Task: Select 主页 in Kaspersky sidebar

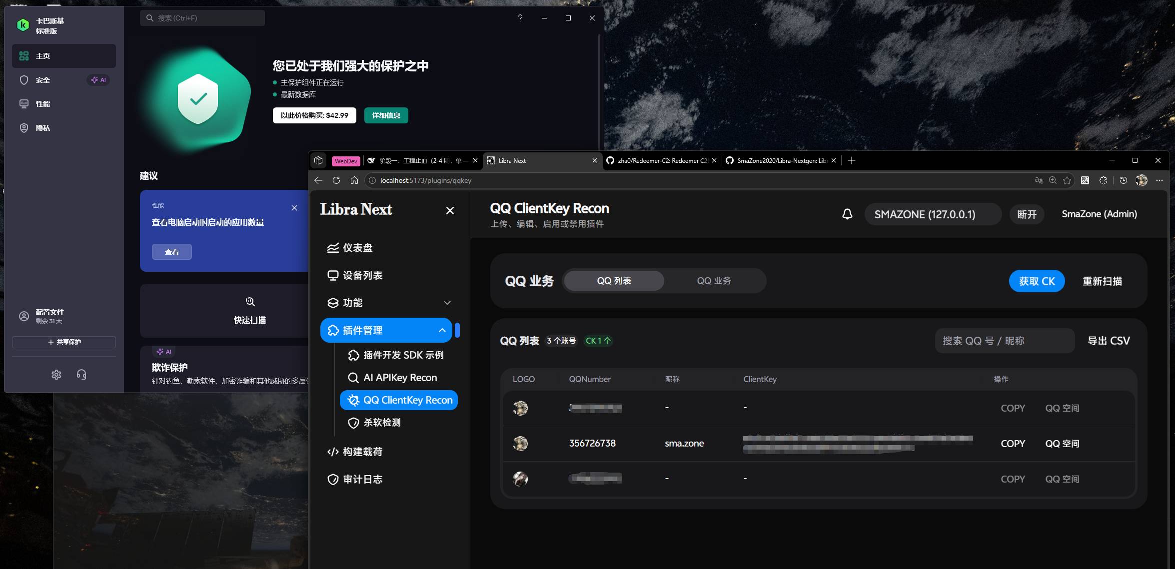Action: [x=64, y=56]
